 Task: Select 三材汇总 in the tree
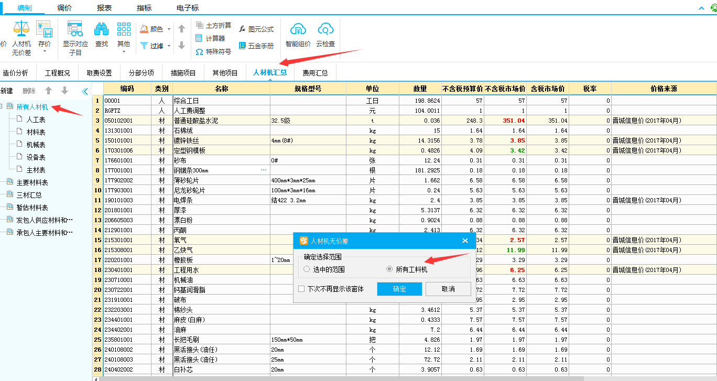29,195
